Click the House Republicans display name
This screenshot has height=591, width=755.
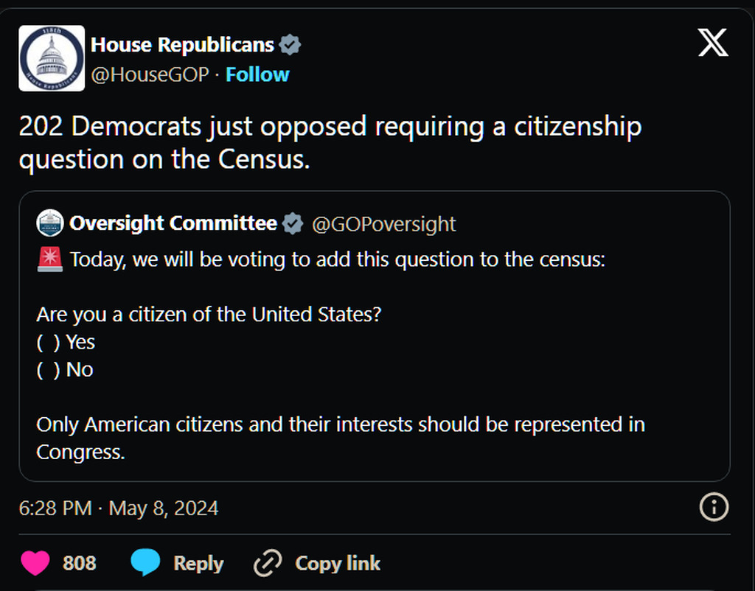coord(182,45)
